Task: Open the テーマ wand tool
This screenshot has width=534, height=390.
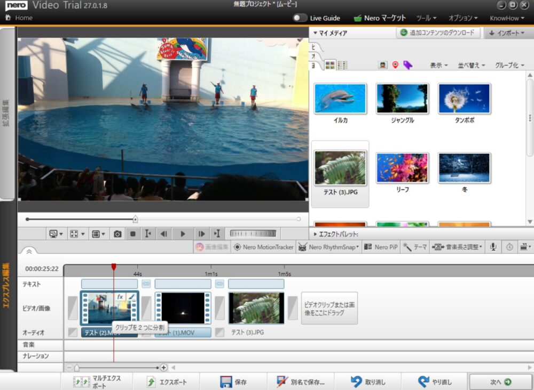Action: pyautogui.click(x=414, y=247)
